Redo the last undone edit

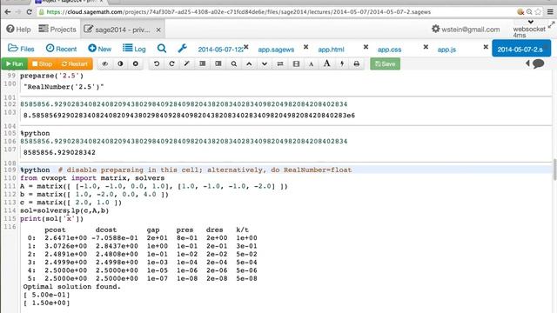pos(172,63)
